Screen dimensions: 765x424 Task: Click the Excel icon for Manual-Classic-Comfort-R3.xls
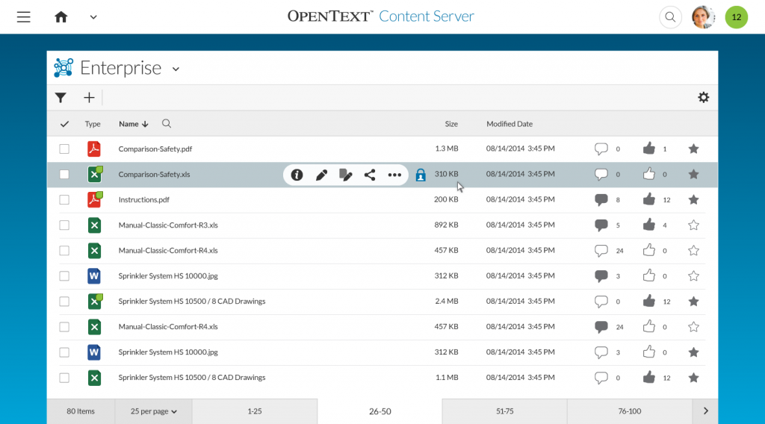pos(94,225)
